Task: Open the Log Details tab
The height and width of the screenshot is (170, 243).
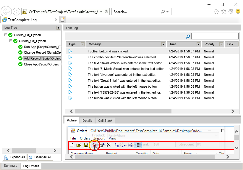Action: [31, 166]
